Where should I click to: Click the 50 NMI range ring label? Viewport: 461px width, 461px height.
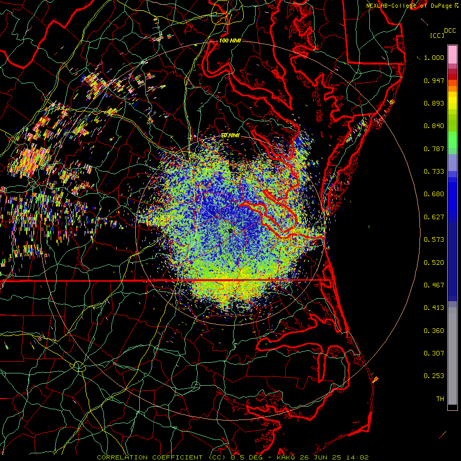coord(230,135)
